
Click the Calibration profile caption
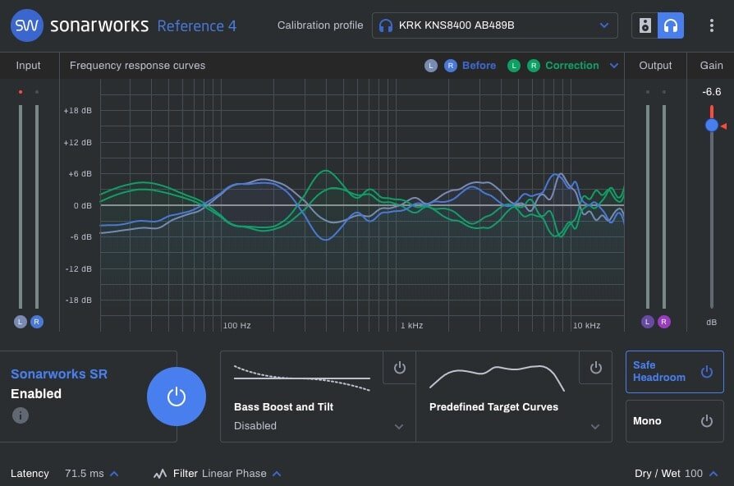(320, 25)
